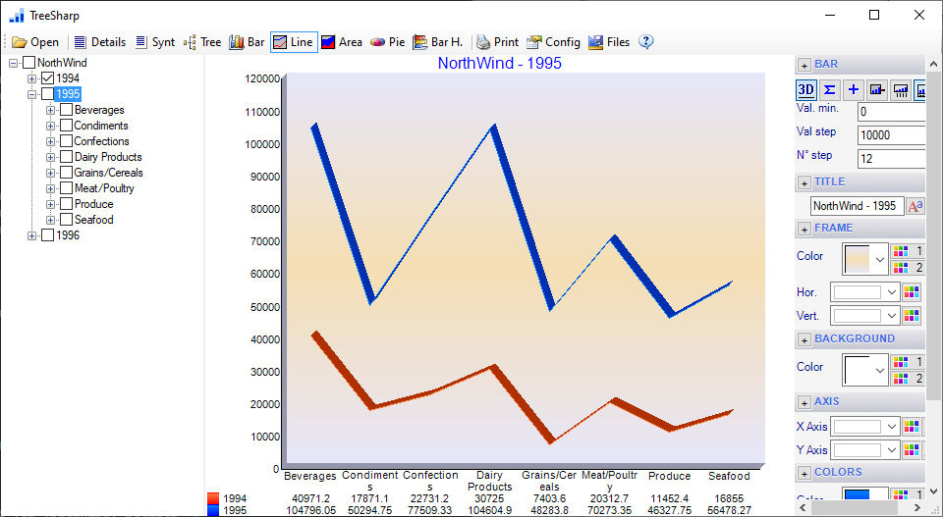Toggle the COLORS section plus button
The width and height of the screenshot is (943, 517).
(804, 473)
